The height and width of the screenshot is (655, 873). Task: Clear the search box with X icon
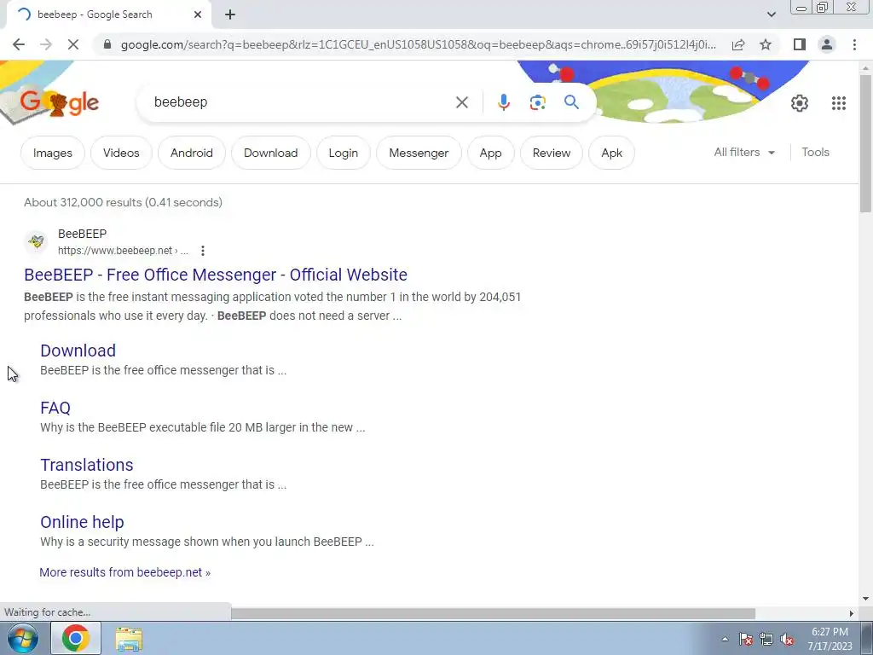pos(461,102)
